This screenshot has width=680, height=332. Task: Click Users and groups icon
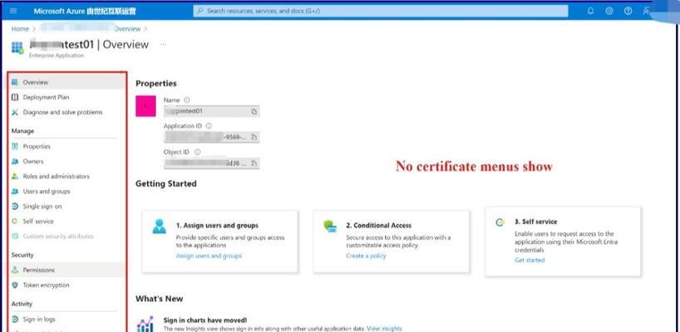click(x=15, y=192)
